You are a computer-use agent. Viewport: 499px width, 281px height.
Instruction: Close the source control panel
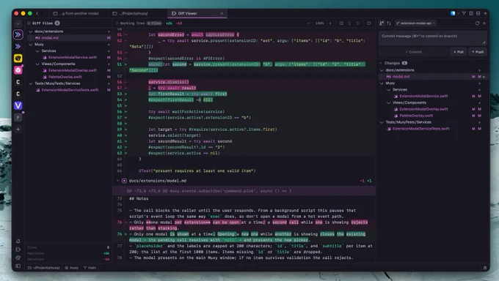pyautogui.click(x=484, y=23)
